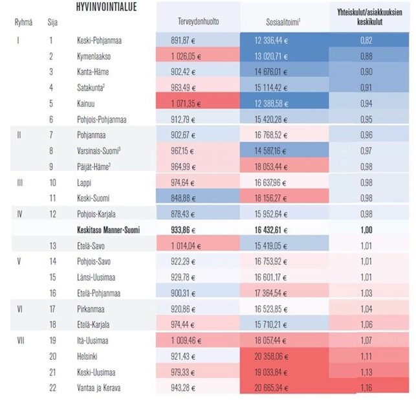
Task: Select the Pirkanmaa row label
Action: pyautogui.click(x=91, y=309)
